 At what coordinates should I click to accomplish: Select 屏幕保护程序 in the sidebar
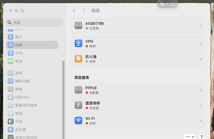tap(32, 105)
